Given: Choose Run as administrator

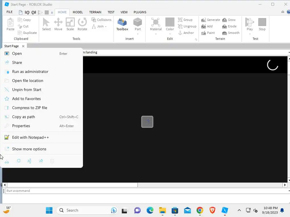Looking at the screenshot, I should click(41, 71).
